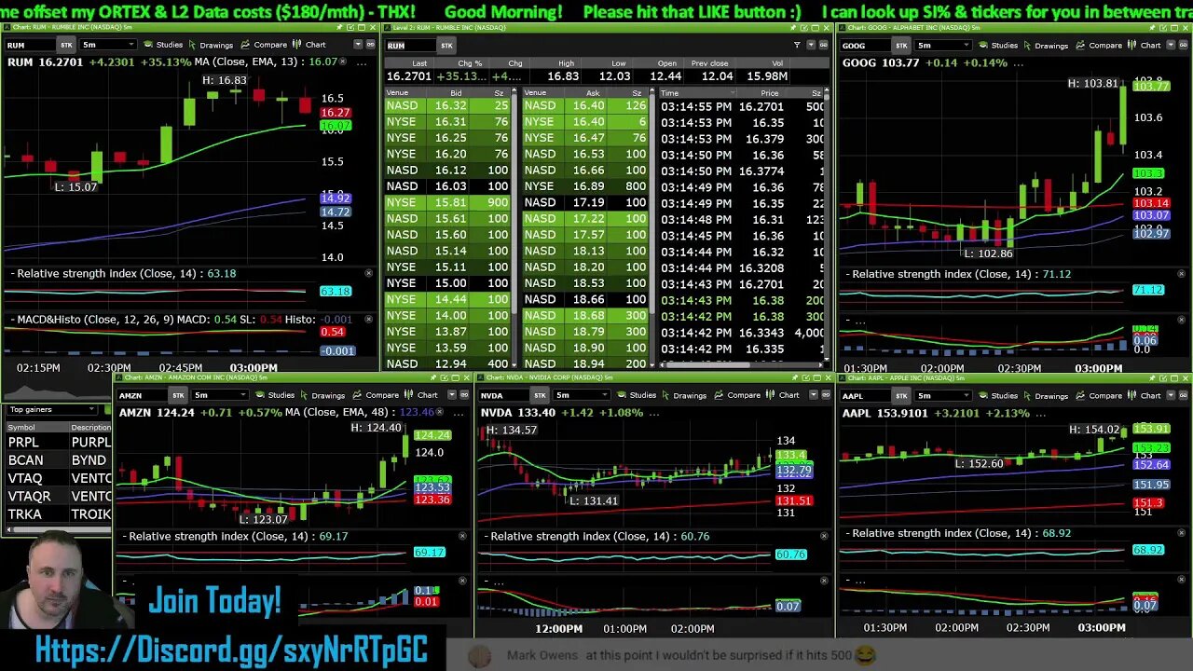This screenshot has width=1193, height=671.
Task: Toggle STK type button in the NVDA chart
Action: click(540, 395)
